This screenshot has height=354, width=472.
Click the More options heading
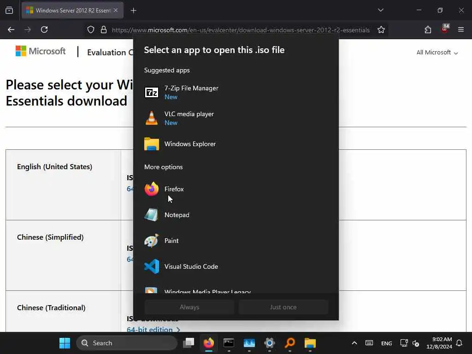pyautogui.click(x=164, y=167)
